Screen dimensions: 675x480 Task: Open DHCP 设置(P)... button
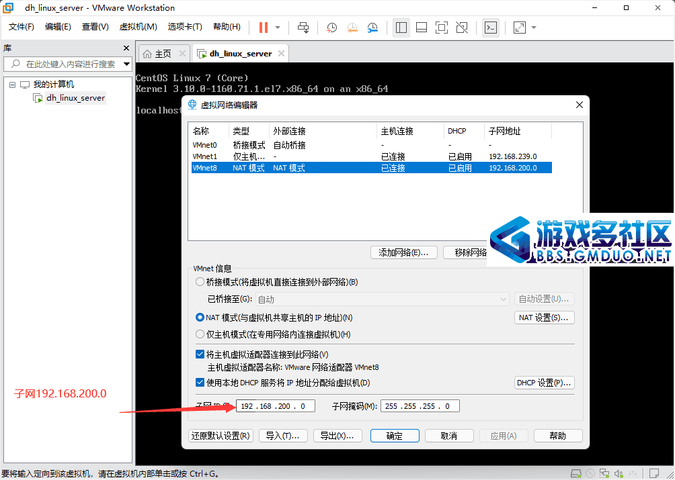pyautogui.click(x=544, y=383)
